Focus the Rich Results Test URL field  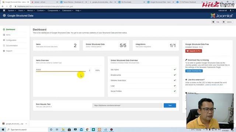pyautogui.click(x=127, y=105)
